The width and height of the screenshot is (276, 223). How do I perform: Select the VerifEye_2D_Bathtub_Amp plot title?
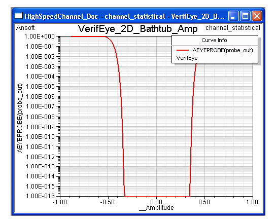click(138, 29)
